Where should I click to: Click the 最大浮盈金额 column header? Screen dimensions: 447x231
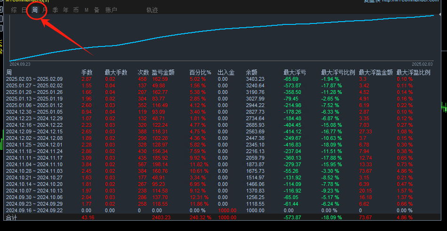376,73
